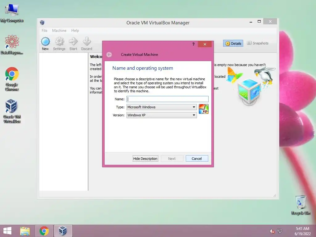Viewport: 316px width, 237px height.
Task: Open the Type dropdown Microsoft Windows
Action: (162, 107)
